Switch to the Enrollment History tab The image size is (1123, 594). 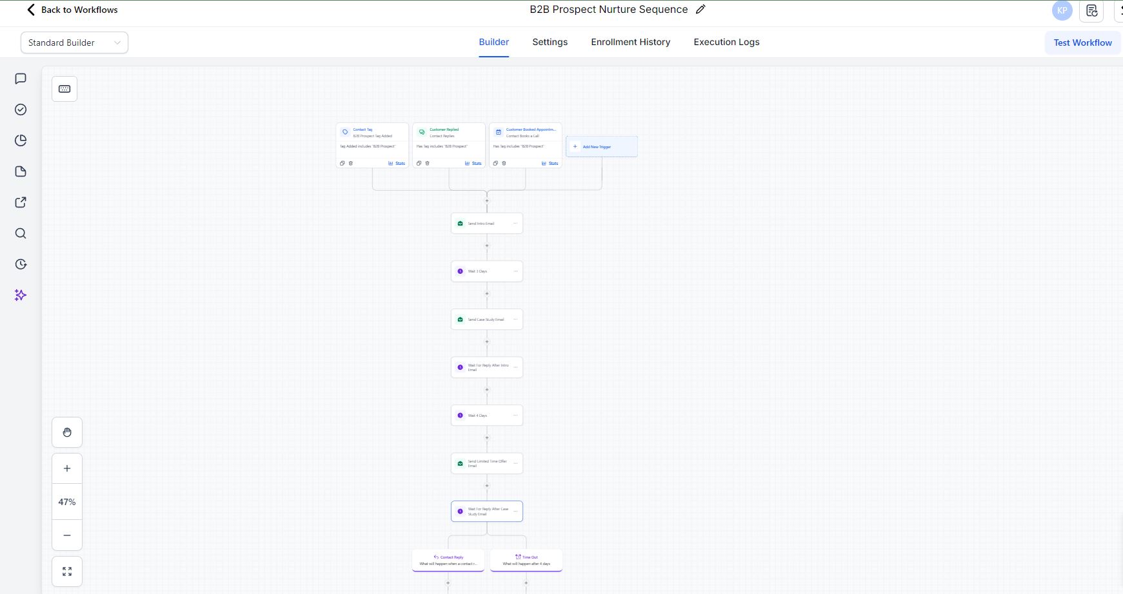click(x=630, y=42)
